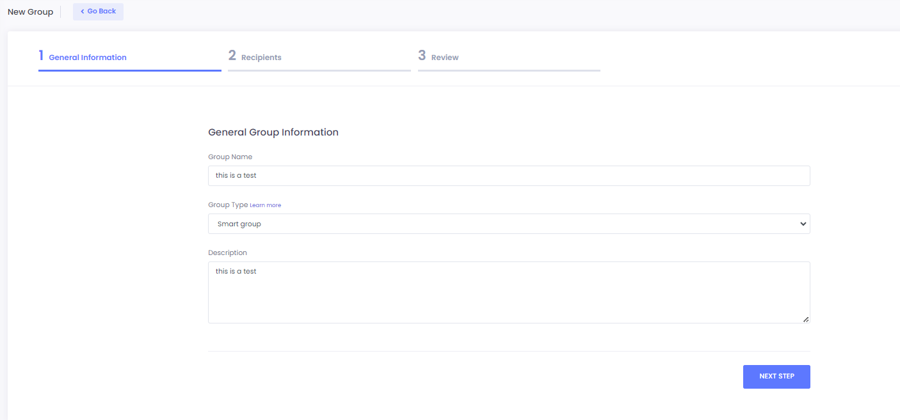Click the large step number 3
This screenshot has height=420, width=900.
[422, 56]
